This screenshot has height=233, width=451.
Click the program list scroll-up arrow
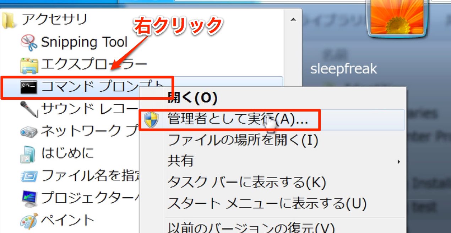293,20
